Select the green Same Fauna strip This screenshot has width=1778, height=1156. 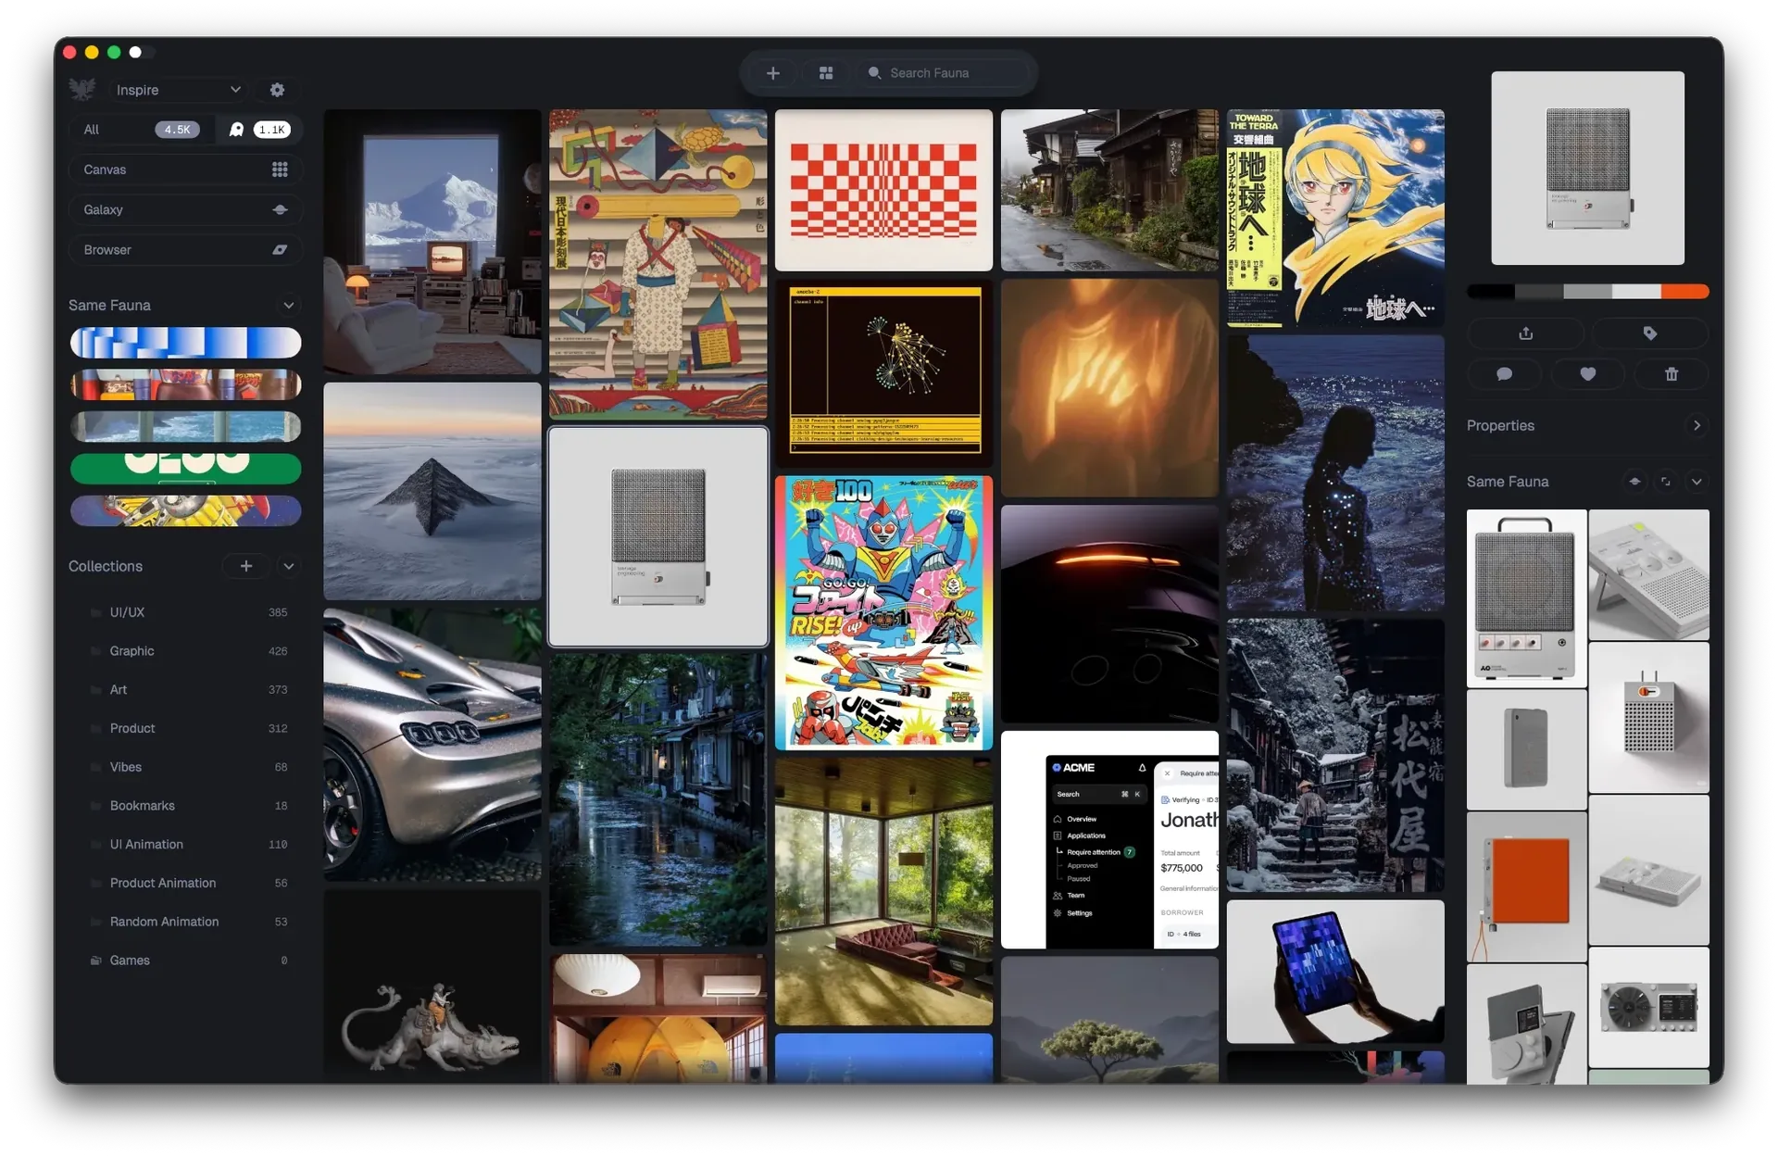185,469
